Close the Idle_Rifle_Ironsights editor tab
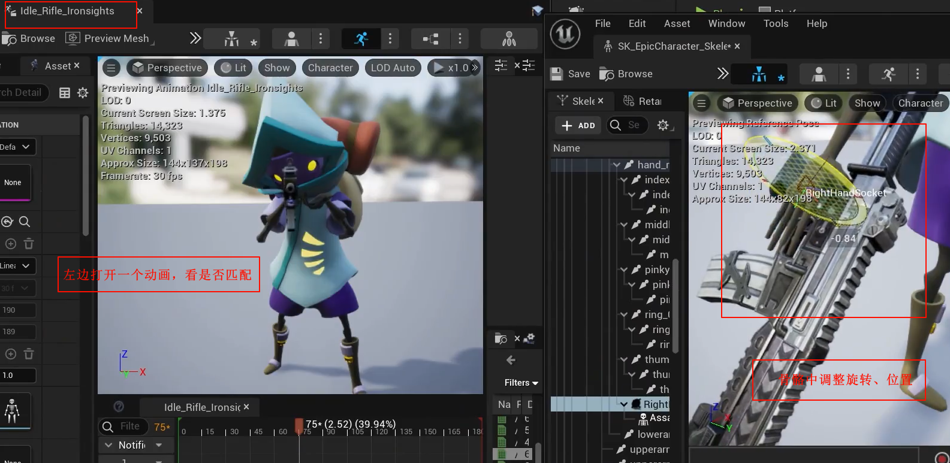Screen dimensions: 950x463 140,11
